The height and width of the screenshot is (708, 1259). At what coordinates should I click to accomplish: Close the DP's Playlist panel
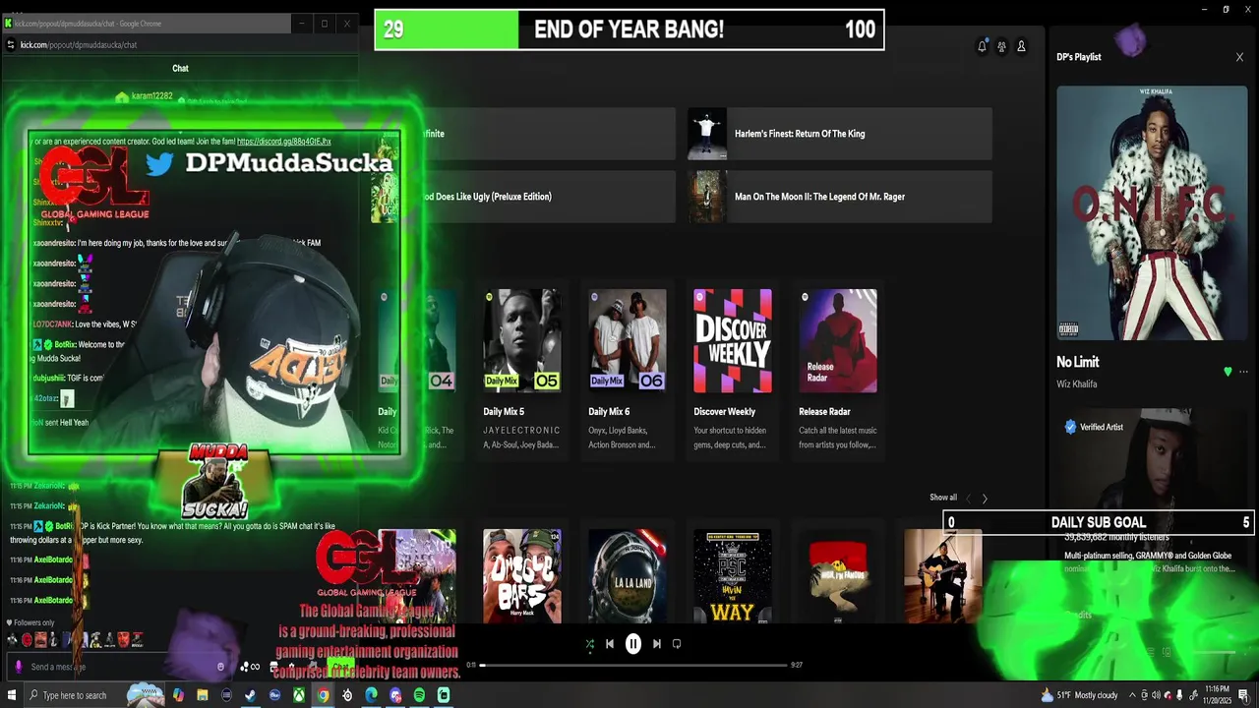click(1239, 57)
